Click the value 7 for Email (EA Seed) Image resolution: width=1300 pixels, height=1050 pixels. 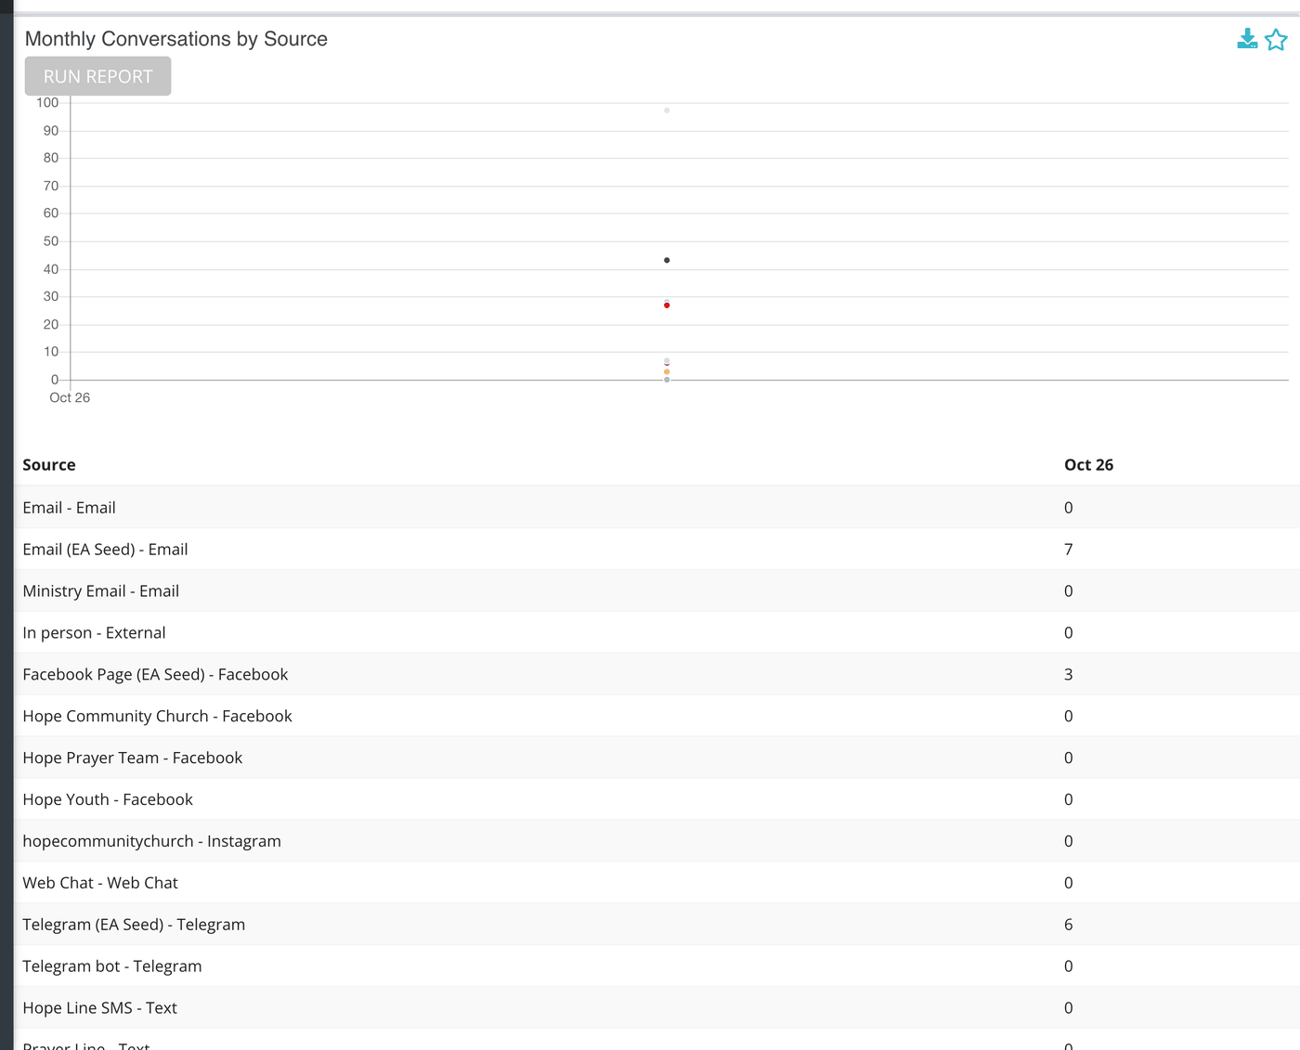[x=1069, y=550]
